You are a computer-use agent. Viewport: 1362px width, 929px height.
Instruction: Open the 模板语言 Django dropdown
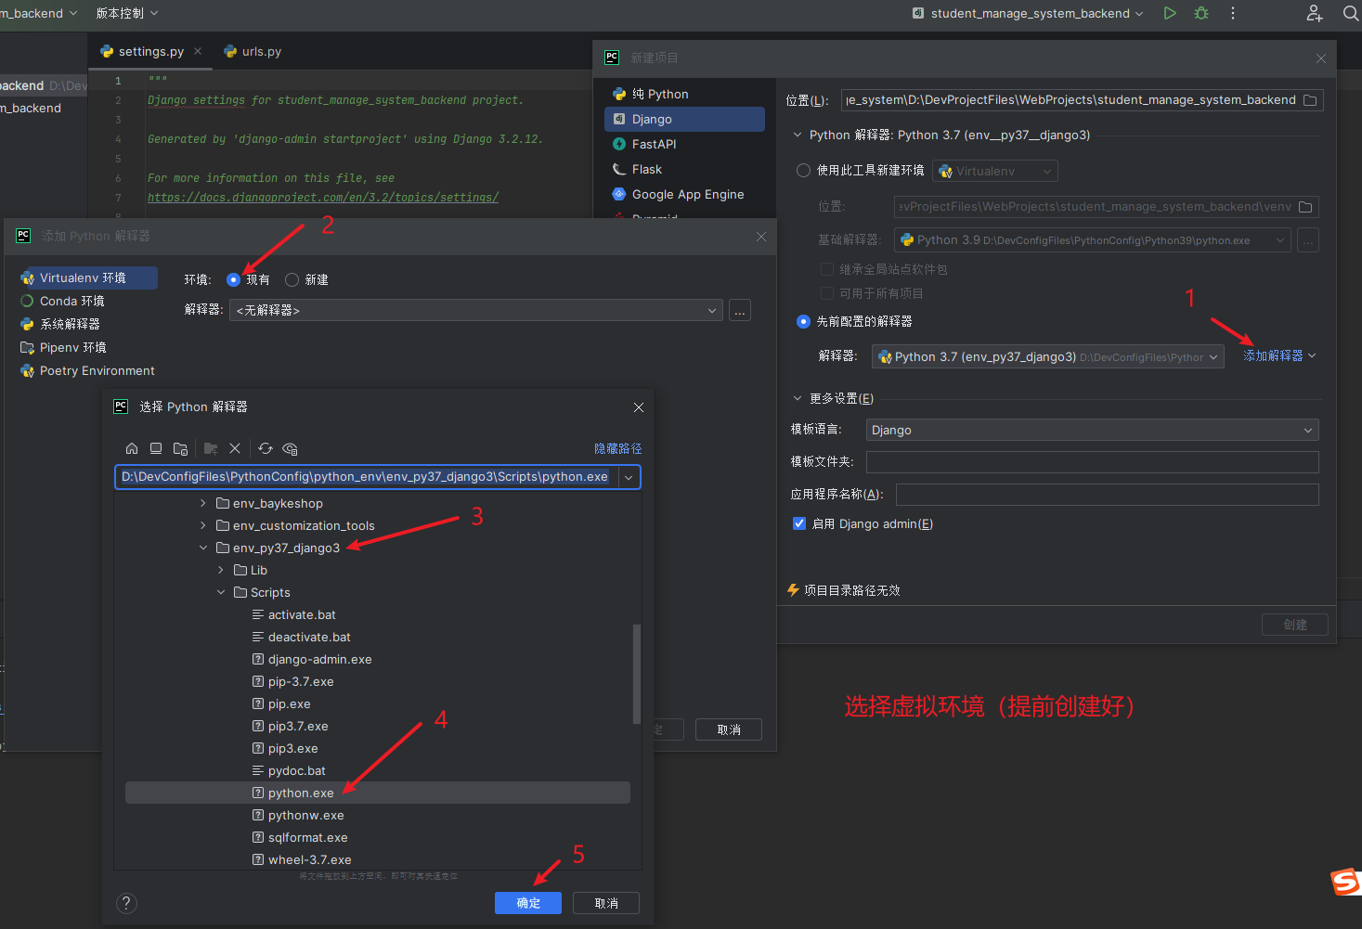click(x=1092, y=430)
